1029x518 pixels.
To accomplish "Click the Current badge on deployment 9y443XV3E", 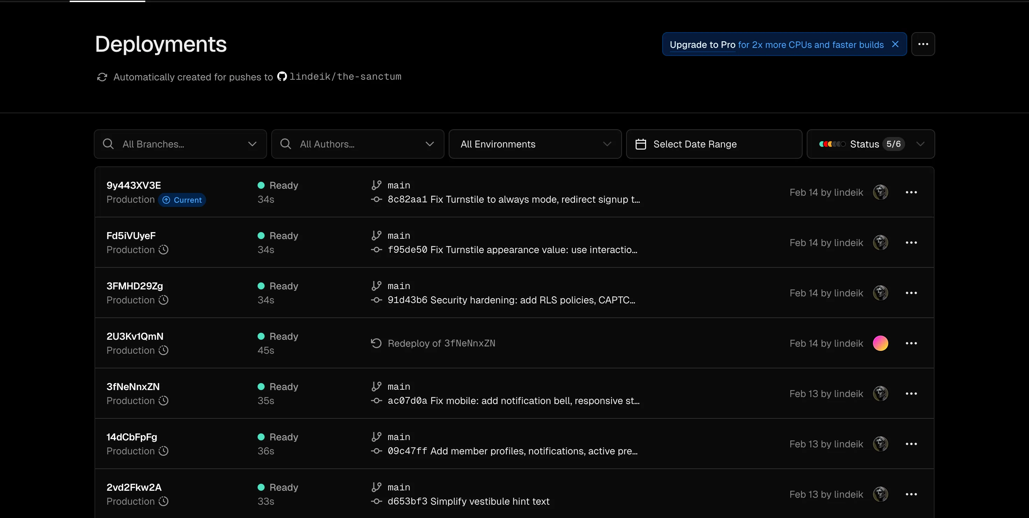I will (x=182, y=200).
